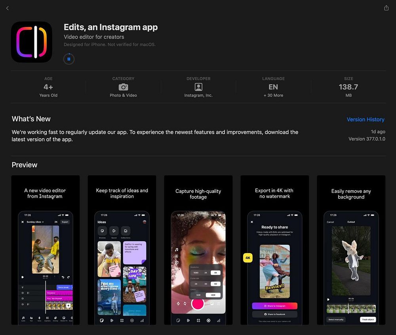Click the "What's New" heading

31,119
